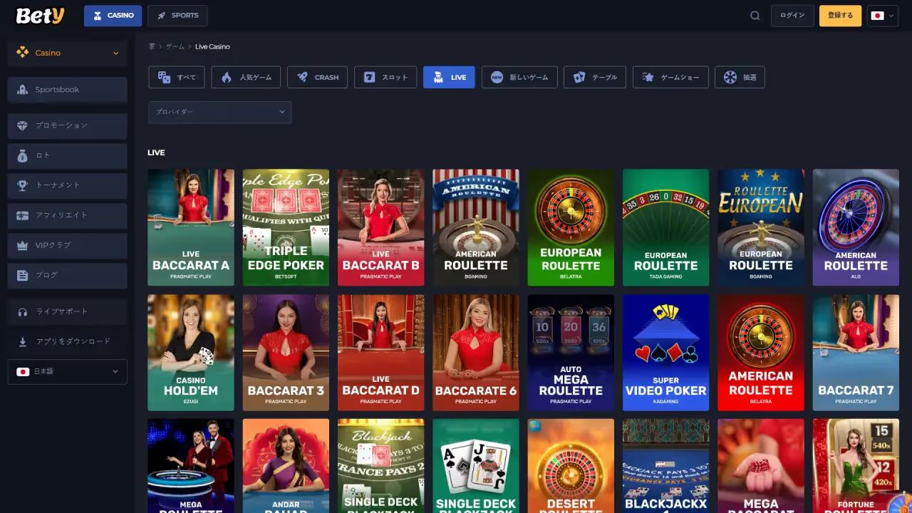Expand the 日本語 language selector in sidebar
The height and width of the screenshot is (513, 912).
point(68,371)
